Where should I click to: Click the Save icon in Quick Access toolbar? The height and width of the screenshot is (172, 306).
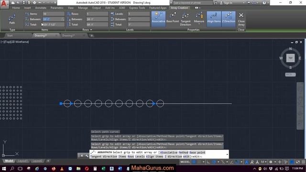23,3
